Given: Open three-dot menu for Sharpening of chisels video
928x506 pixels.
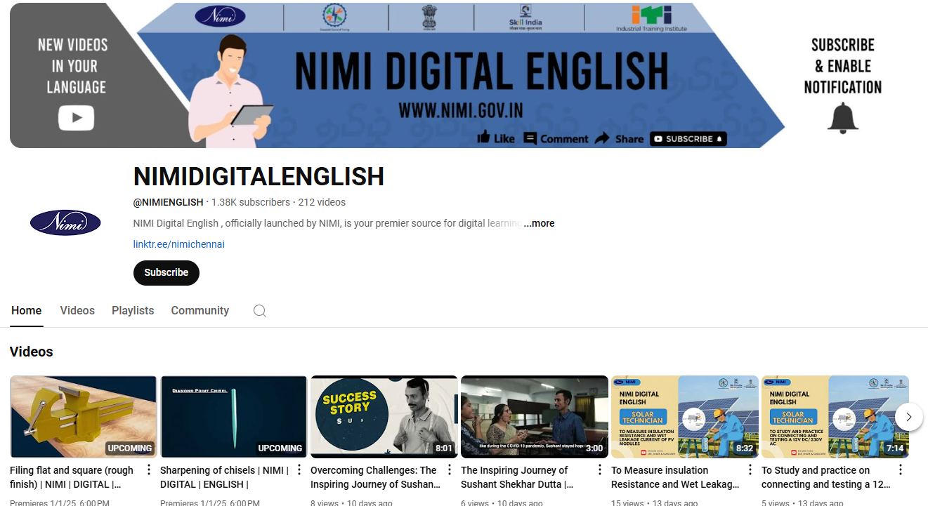Looking at the screenshot, I should tap(299, 470).
